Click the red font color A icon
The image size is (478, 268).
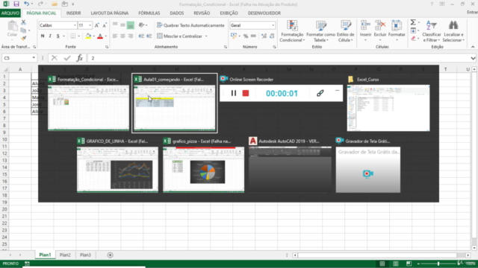100,36
